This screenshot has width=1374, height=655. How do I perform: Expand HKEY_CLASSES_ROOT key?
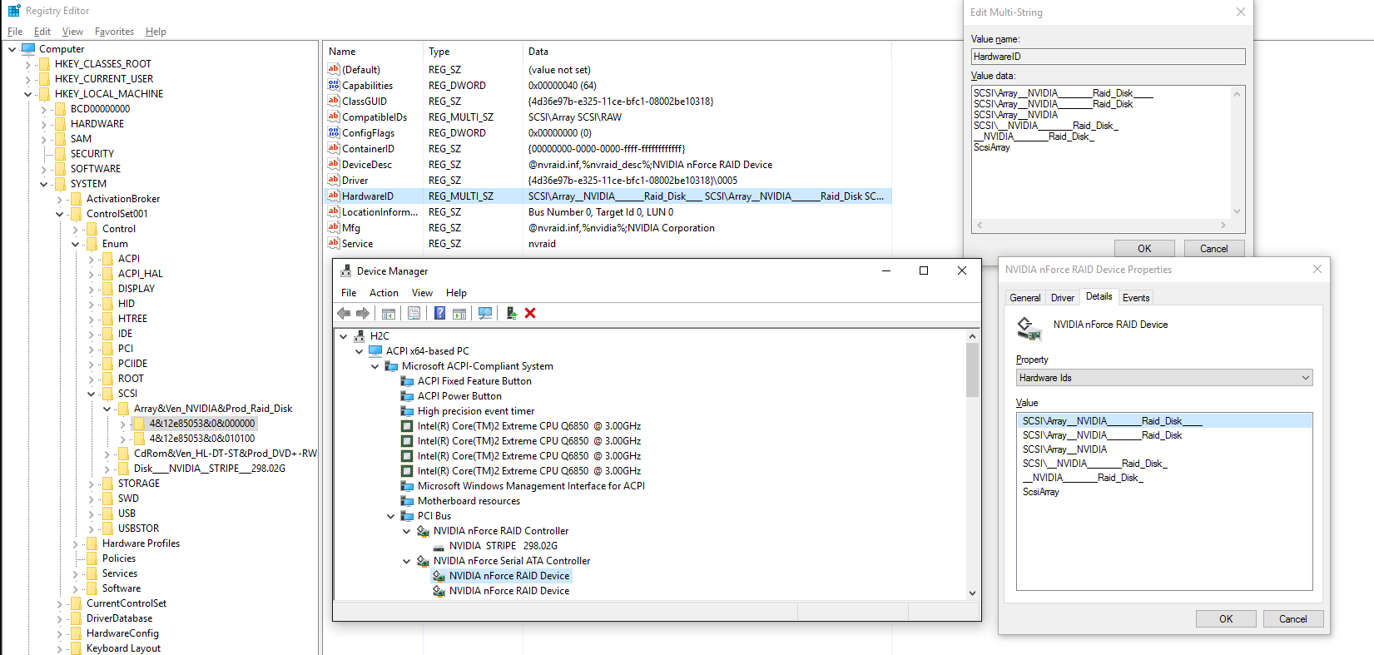point(27,64)
